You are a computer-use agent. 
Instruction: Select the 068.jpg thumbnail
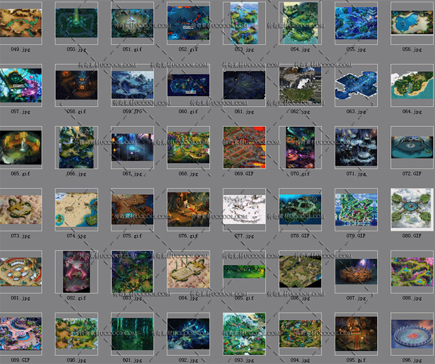click(188, 147)
